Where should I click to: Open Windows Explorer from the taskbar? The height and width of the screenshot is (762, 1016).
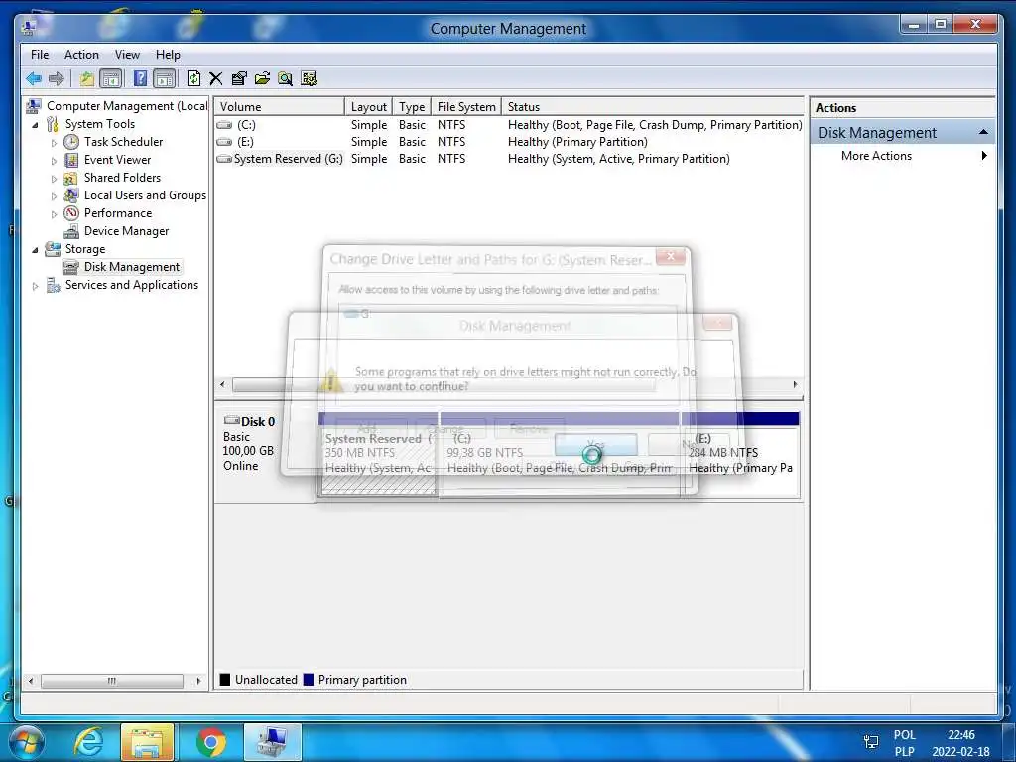tap(147, 742)
